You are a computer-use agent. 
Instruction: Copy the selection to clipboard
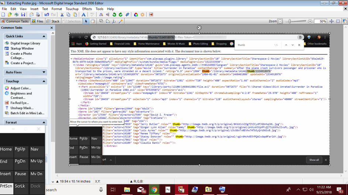pos(68,15)
